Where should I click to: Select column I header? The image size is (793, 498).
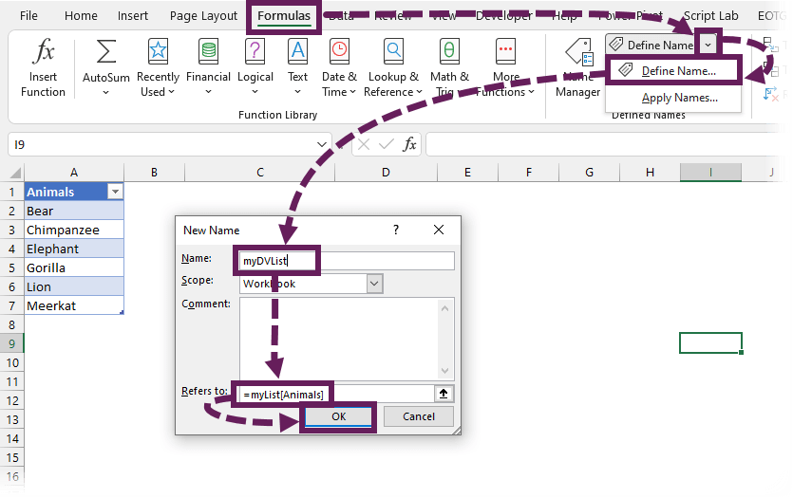click(x=710, y=173)
